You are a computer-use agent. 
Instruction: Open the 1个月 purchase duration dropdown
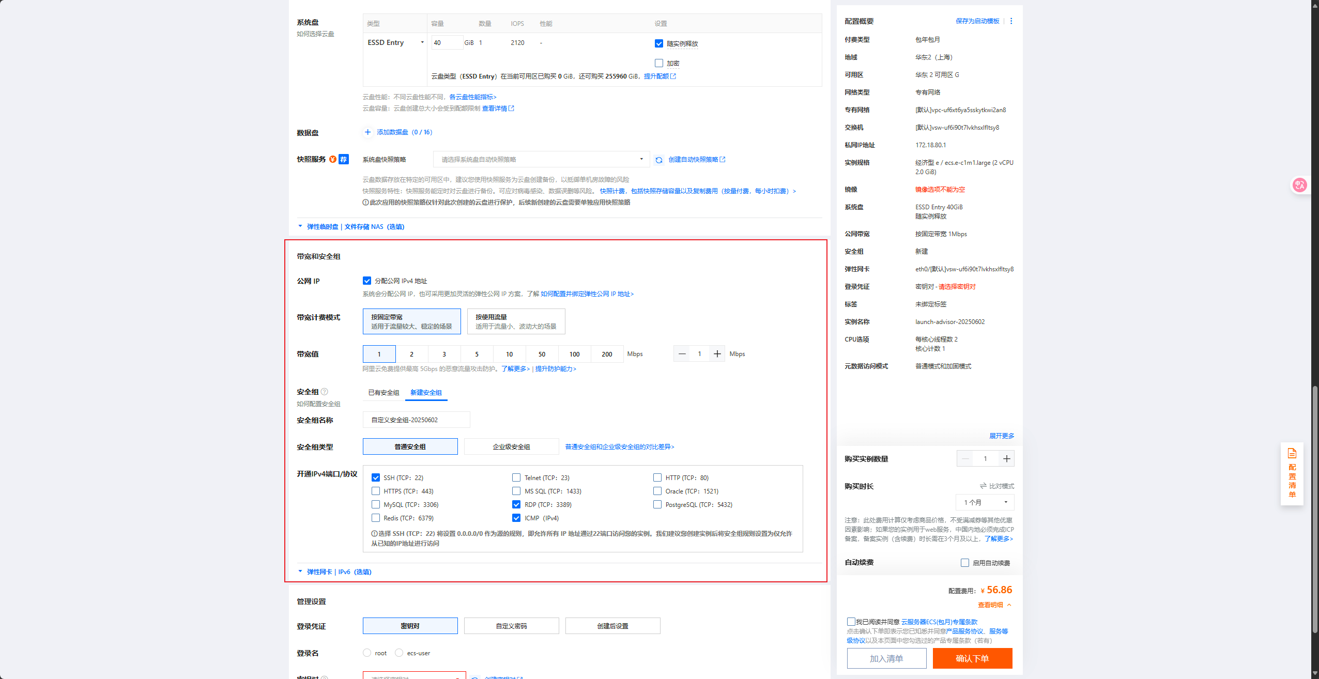click(x=985, y=502)
